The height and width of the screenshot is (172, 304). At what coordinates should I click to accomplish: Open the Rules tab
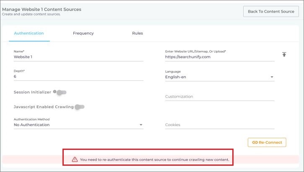138,33
